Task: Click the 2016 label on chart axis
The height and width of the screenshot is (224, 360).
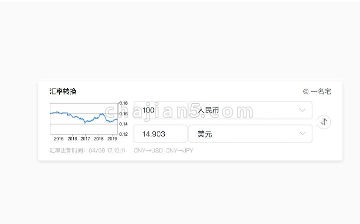Action: pos(72,138)
